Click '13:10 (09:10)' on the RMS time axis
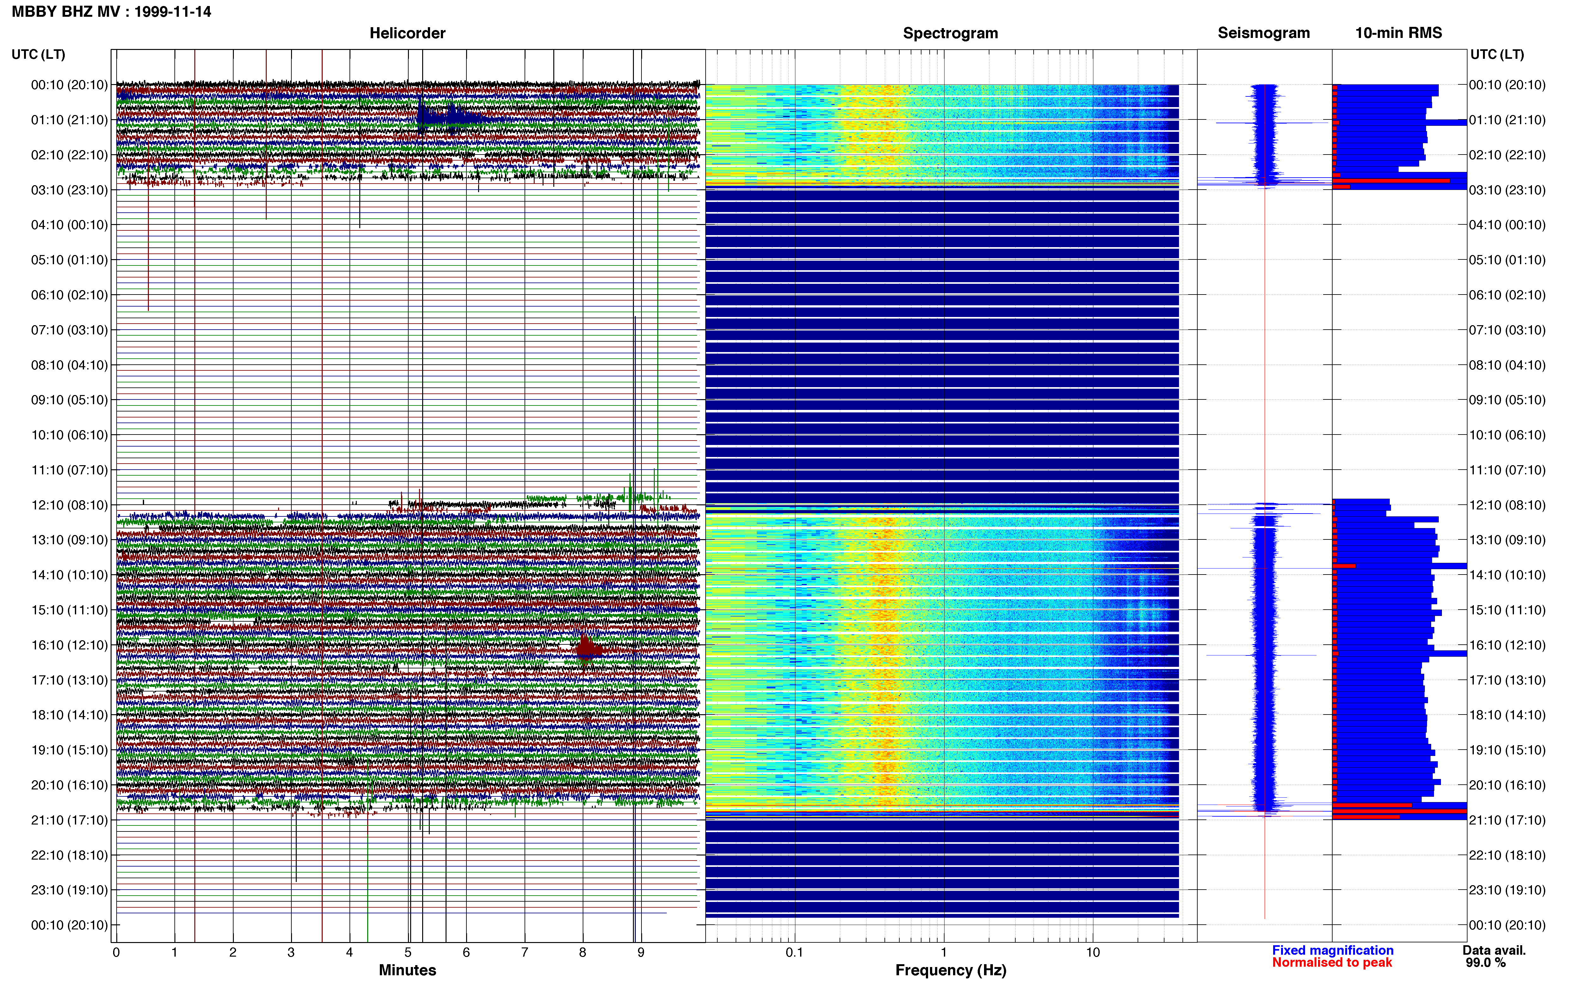This screenshot has height=992, width=1586. [1507, 540]
